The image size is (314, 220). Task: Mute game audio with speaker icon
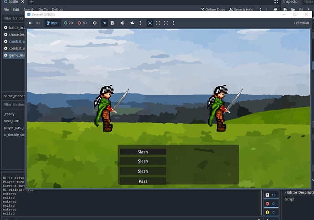pos(122,23)
